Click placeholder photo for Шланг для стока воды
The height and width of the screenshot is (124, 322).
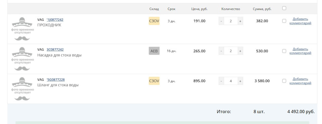tap(22, 89)
